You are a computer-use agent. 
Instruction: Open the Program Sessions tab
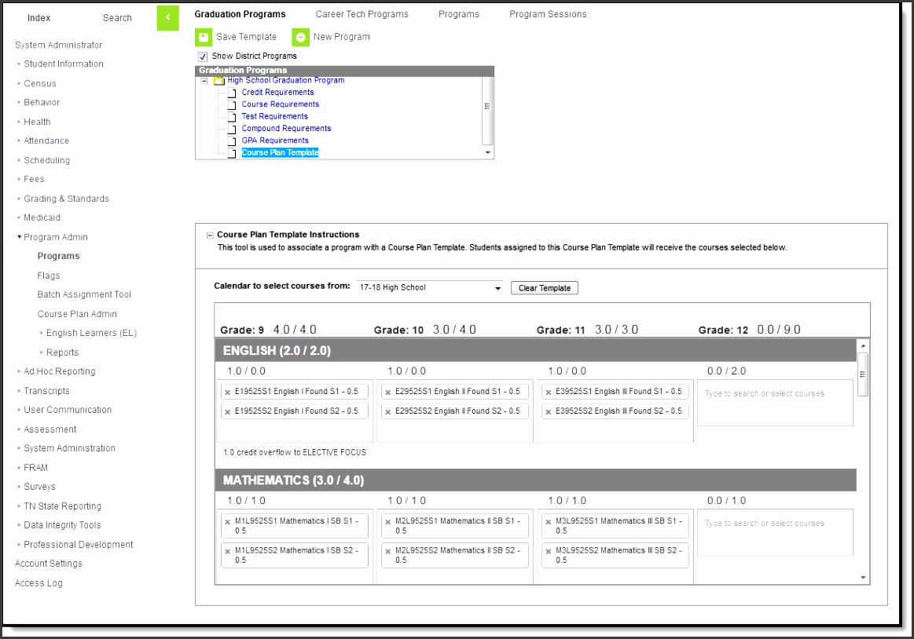(x=548, y=14)
